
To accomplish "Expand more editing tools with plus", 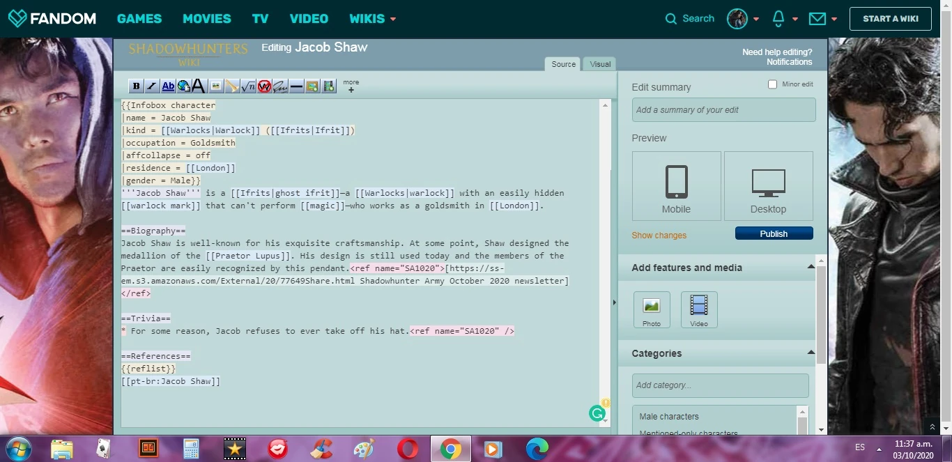I will (x=351, y=90).
